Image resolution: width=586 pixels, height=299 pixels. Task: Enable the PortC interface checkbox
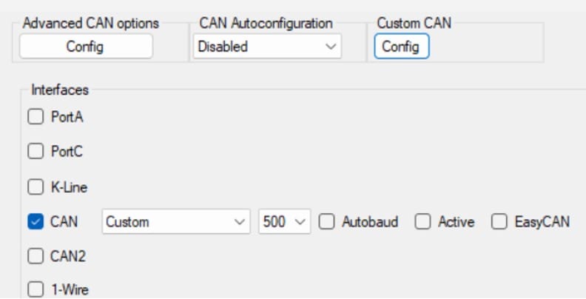pos(36,152)
